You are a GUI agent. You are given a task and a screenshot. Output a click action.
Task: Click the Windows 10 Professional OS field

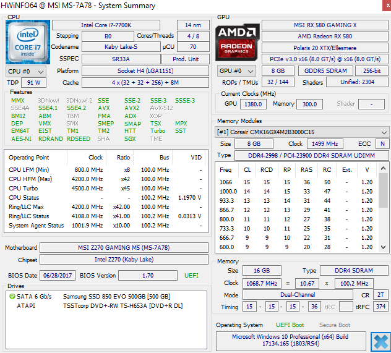click(291, 340)
